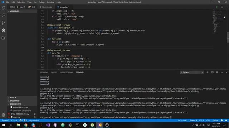The image size is (229, 128).
Task: Open the Edit menu
Action: pos(13,2)
